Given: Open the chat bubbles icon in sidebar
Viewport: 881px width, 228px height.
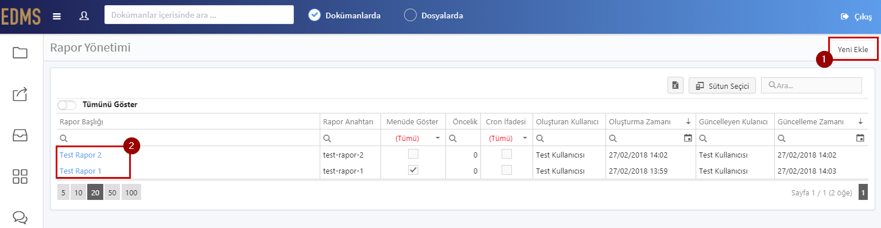Looking at the screenshot, I should (x=20, y=218).
